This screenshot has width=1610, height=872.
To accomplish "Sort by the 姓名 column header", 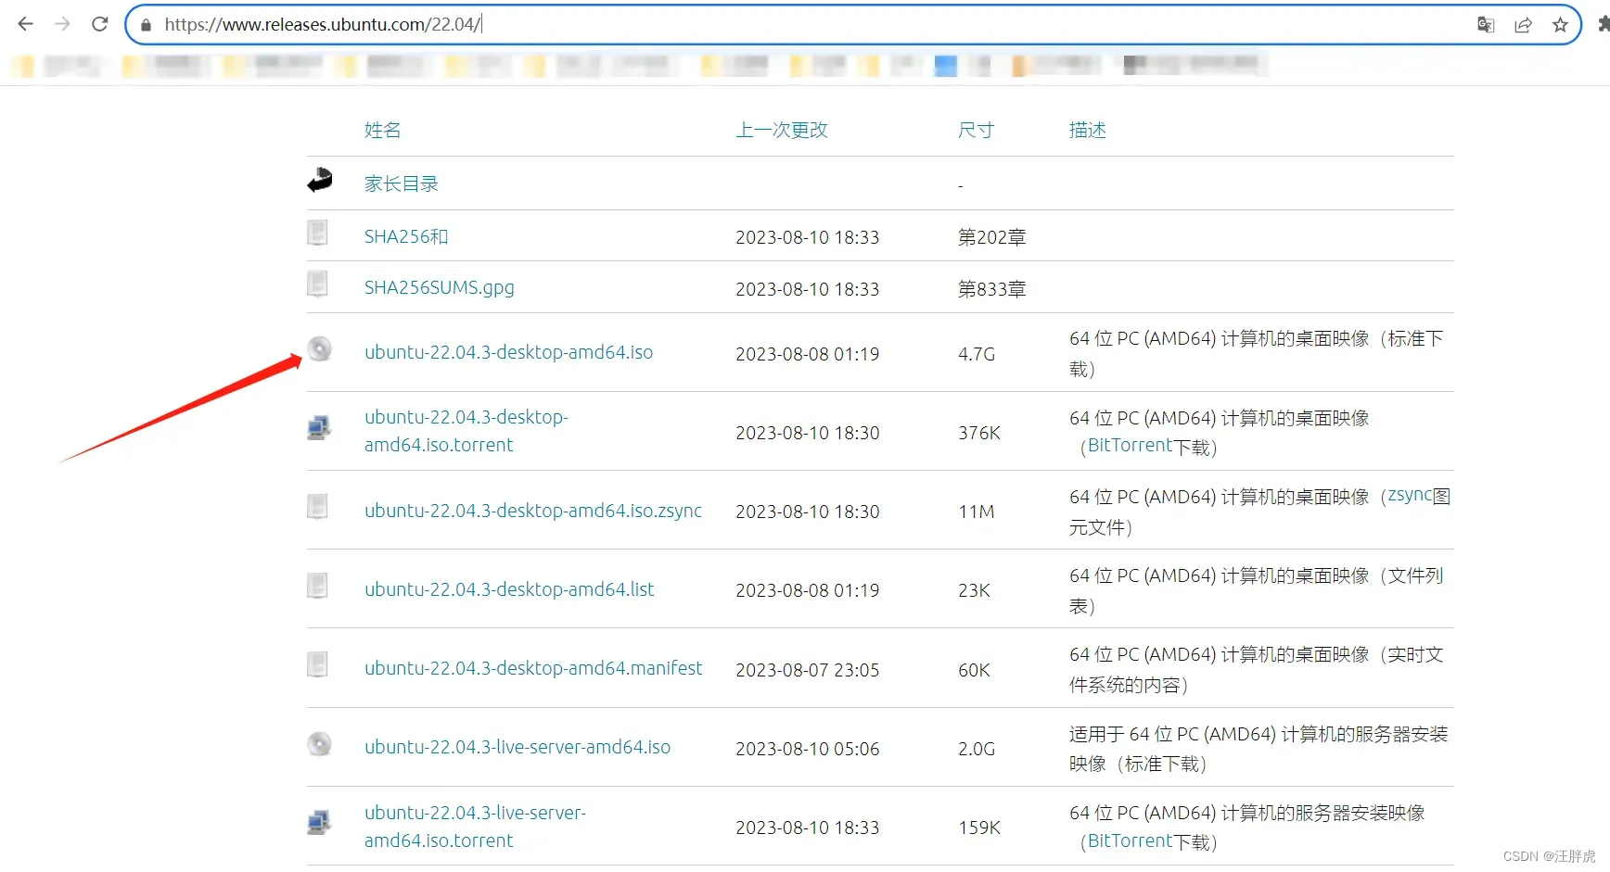I will coord(382,130).
